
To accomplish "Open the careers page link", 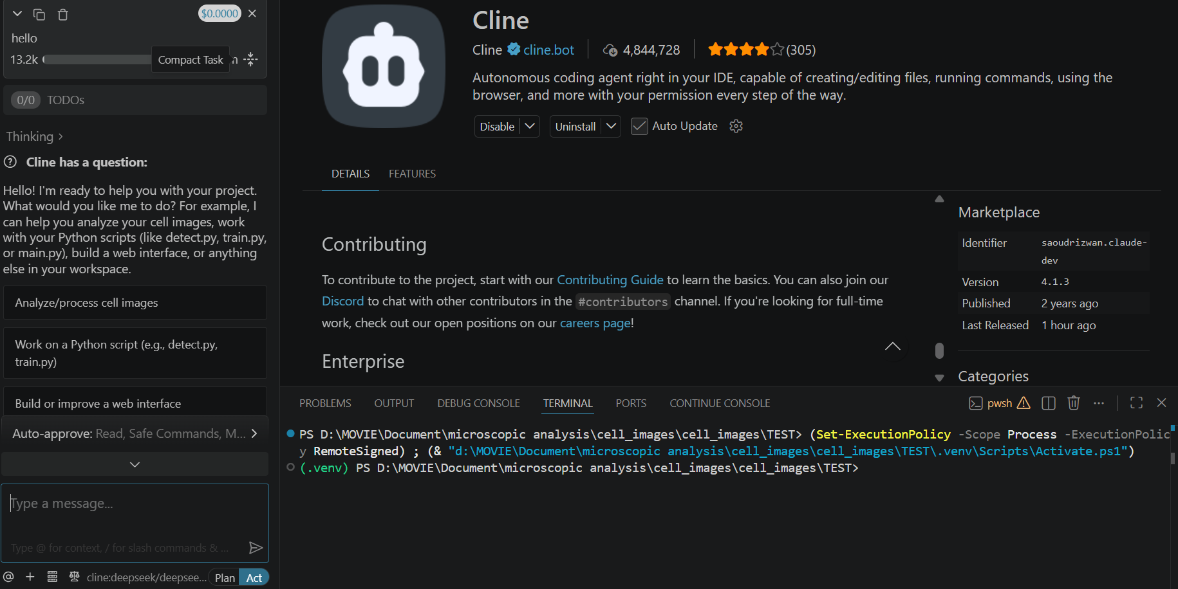I will 595,323.
